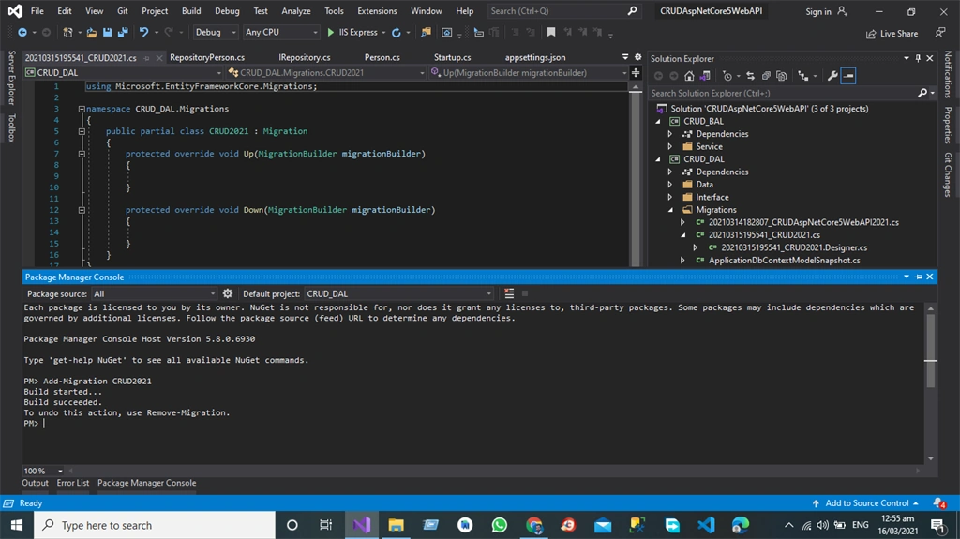Click the Solution Explorer Home icon
The image size is (960, 539).
tap(689, 76)
